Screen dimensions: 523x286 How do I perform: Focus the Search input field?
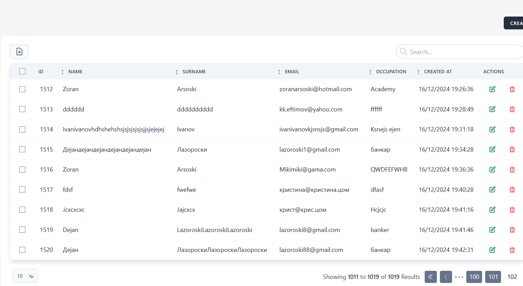point(463,52)
